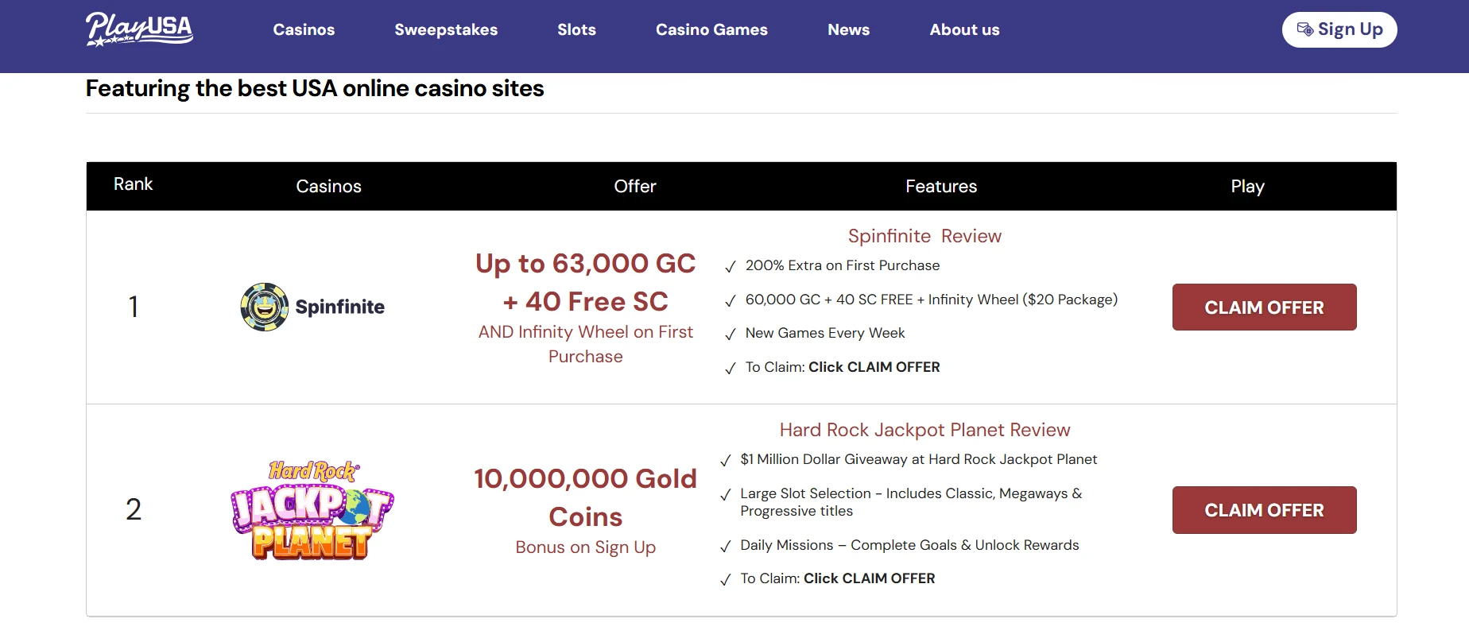This screenshot has height=638, width=1469.
Task: Click the dice icon in Sign Up button
Action: (1304, 29)
